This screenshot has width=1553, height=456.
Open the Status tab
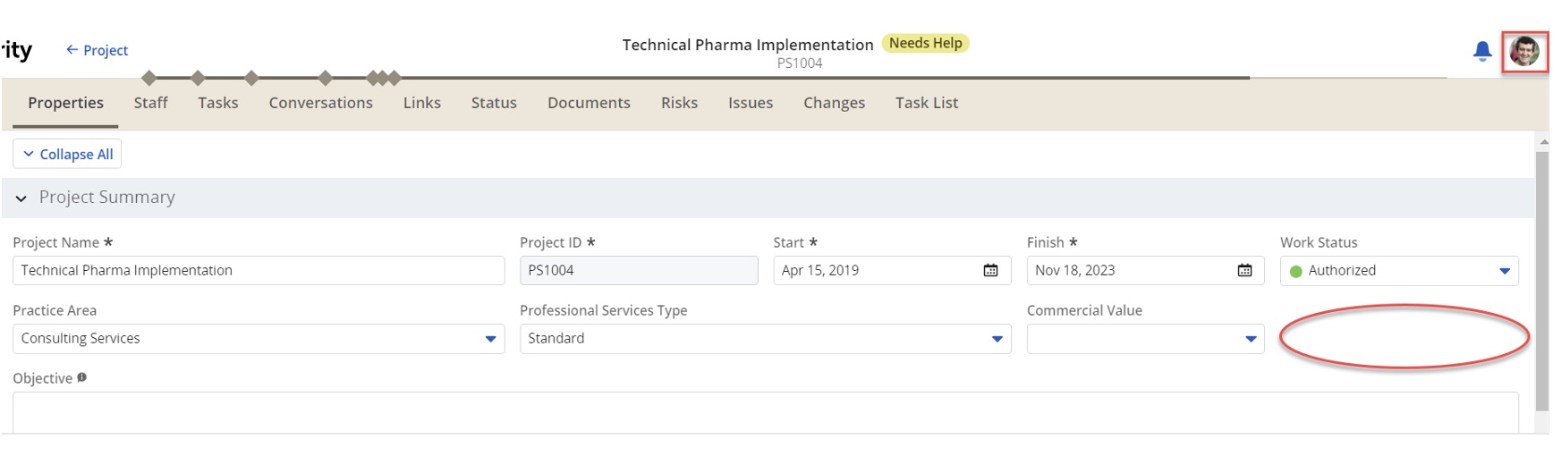494,103
